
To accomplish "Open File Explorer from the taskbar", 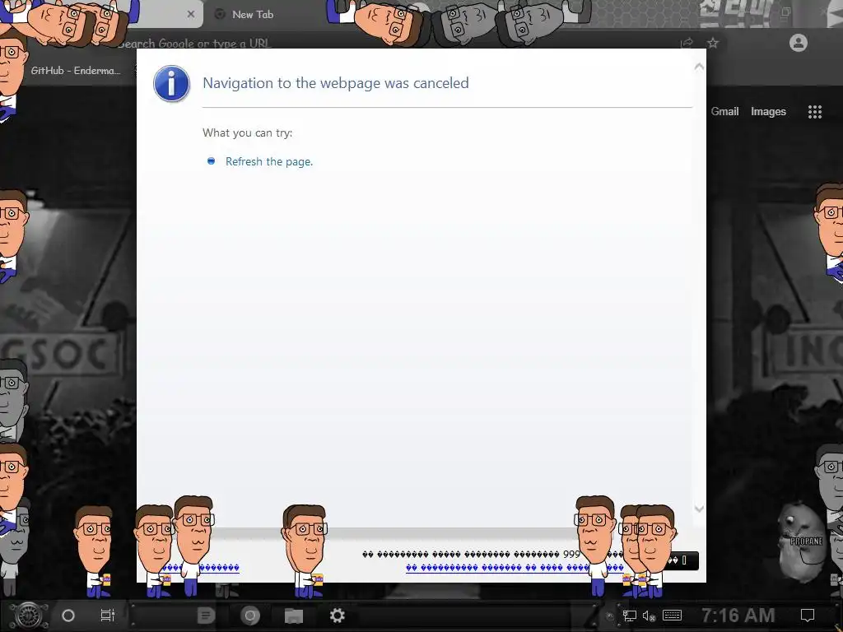I will [294, 616].
